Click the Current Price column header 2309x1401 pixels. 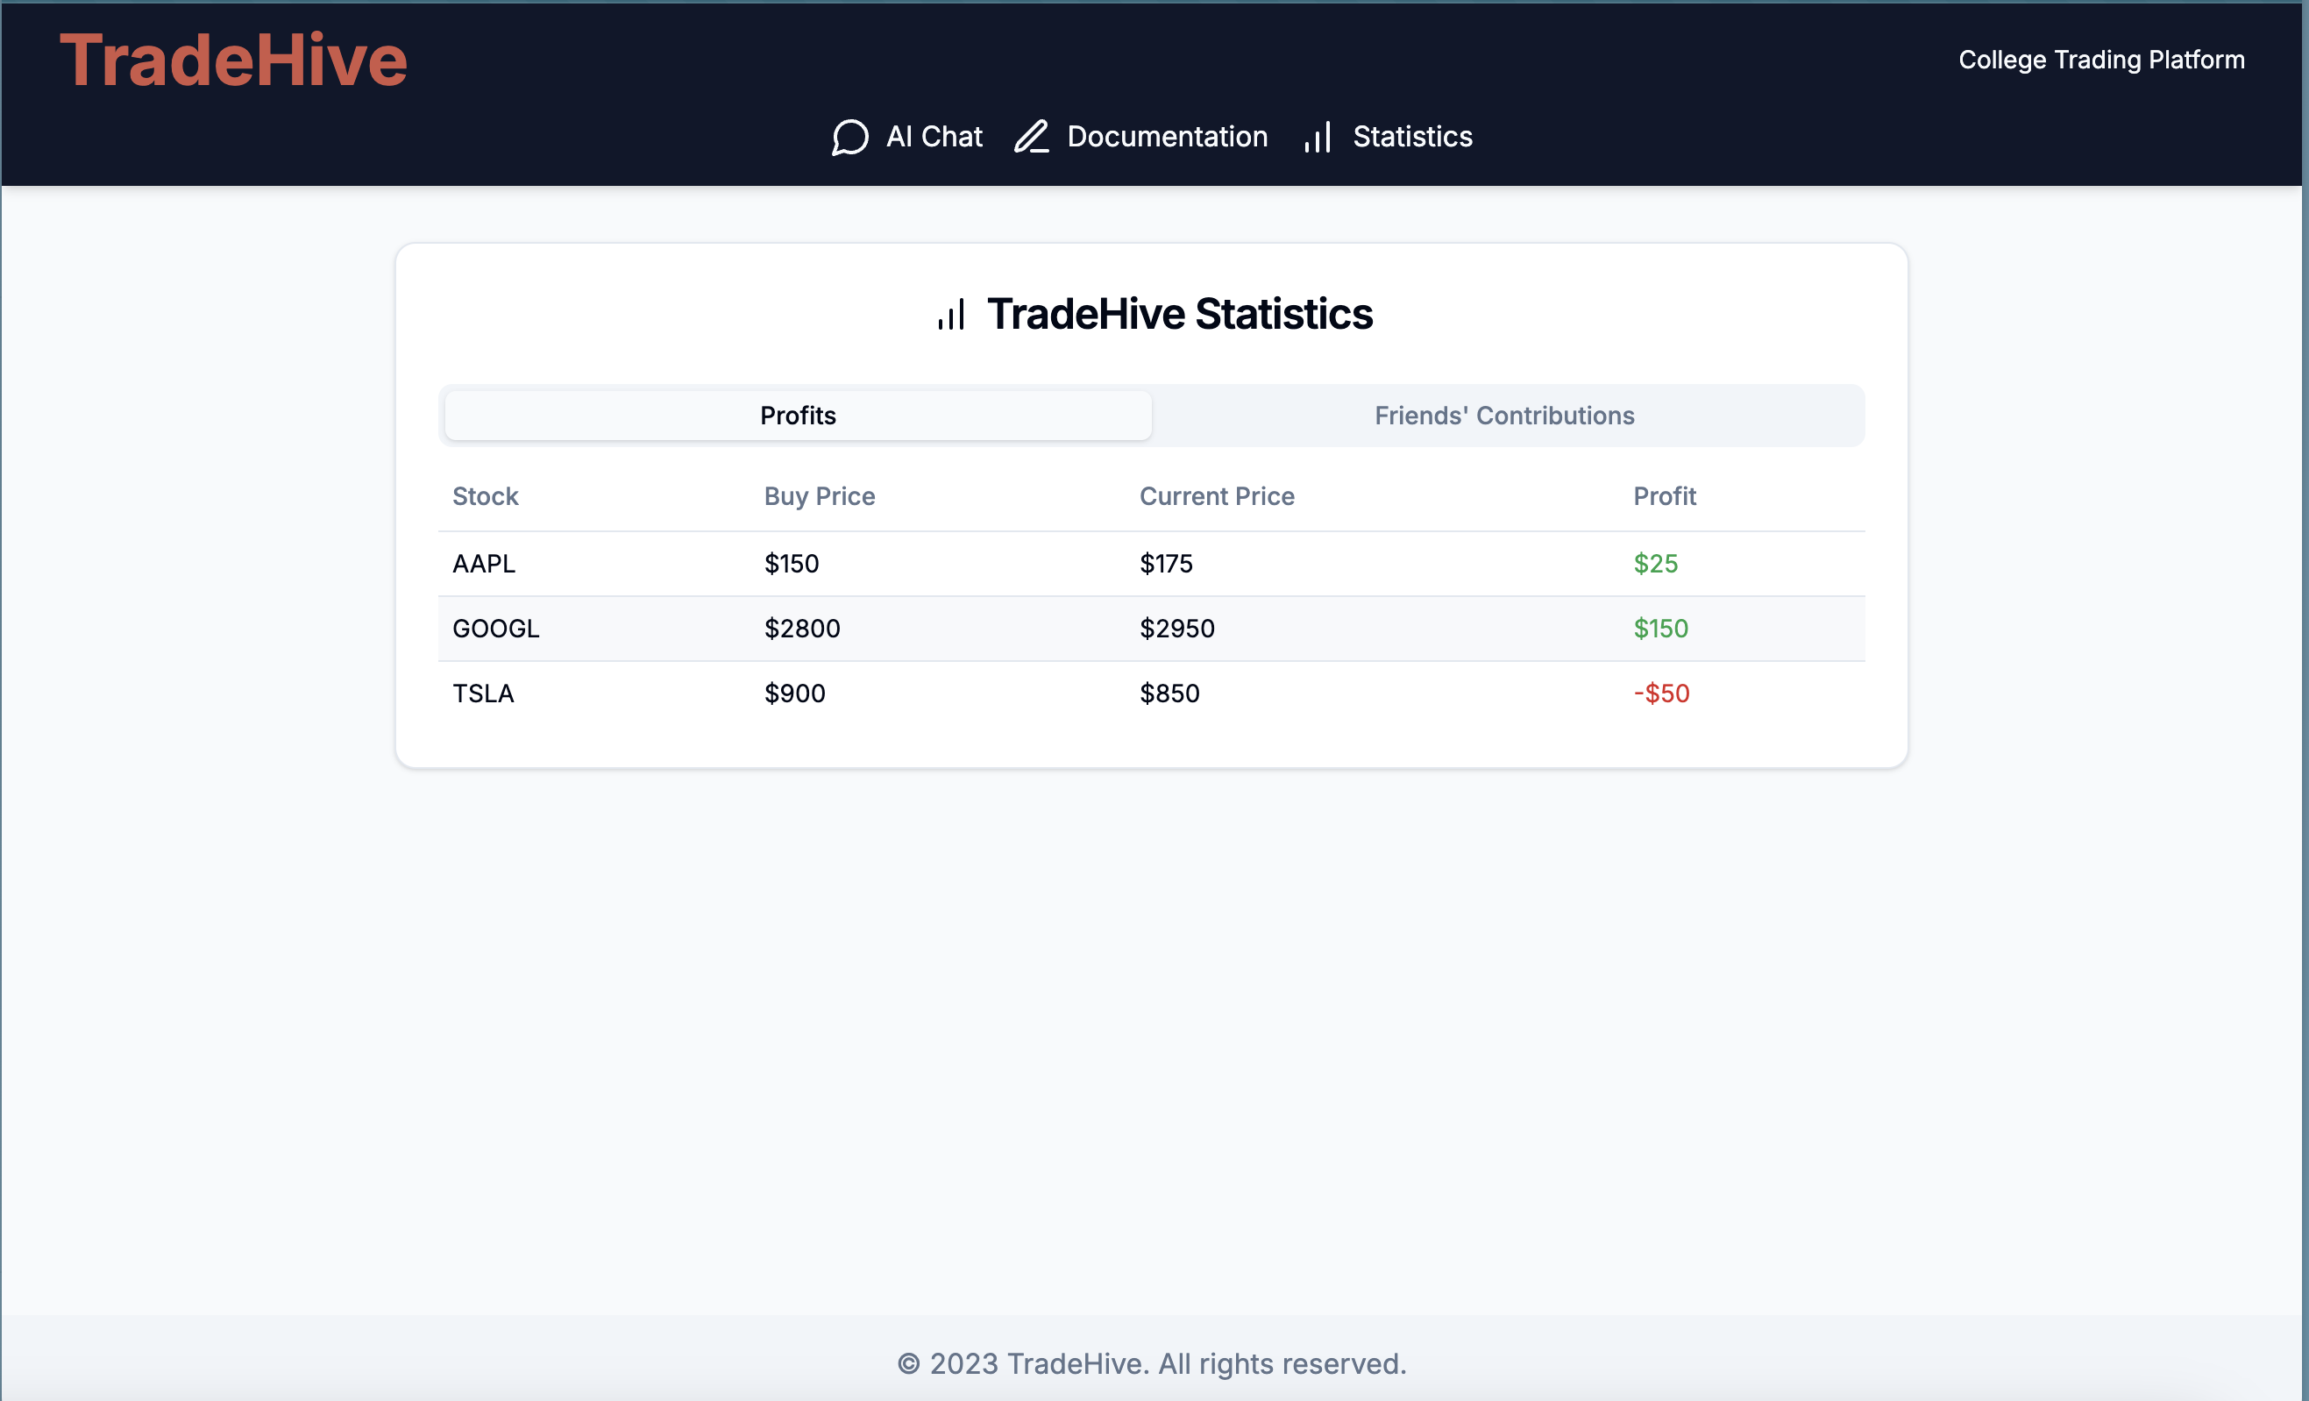pyautogui.click(x=1217, y=495)
